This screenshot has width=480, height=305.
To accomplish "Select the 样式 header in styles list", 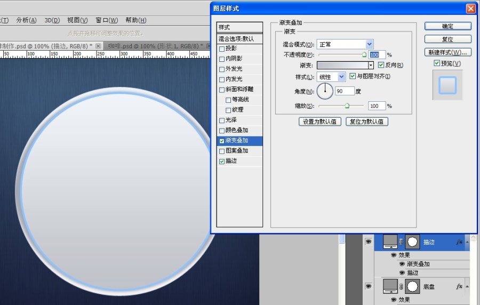I will tap(239, 27).
